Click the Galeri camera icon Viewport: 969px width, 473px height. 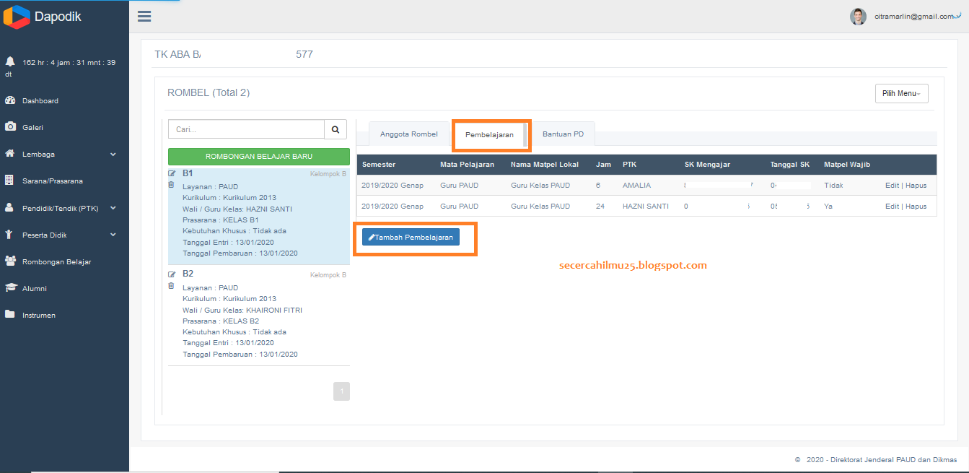(10, 127)
